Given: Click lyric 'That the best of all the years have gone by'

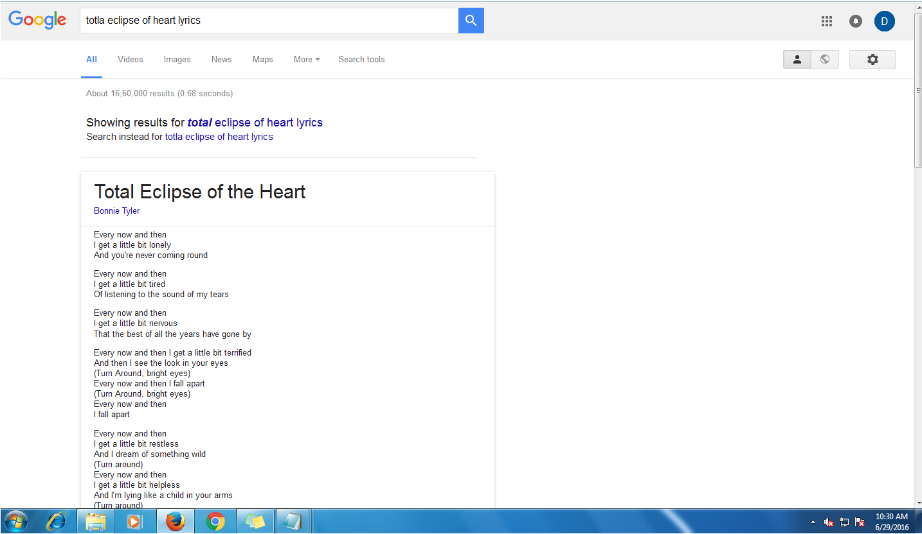Looking at the screenshot, I should point(172,334).
